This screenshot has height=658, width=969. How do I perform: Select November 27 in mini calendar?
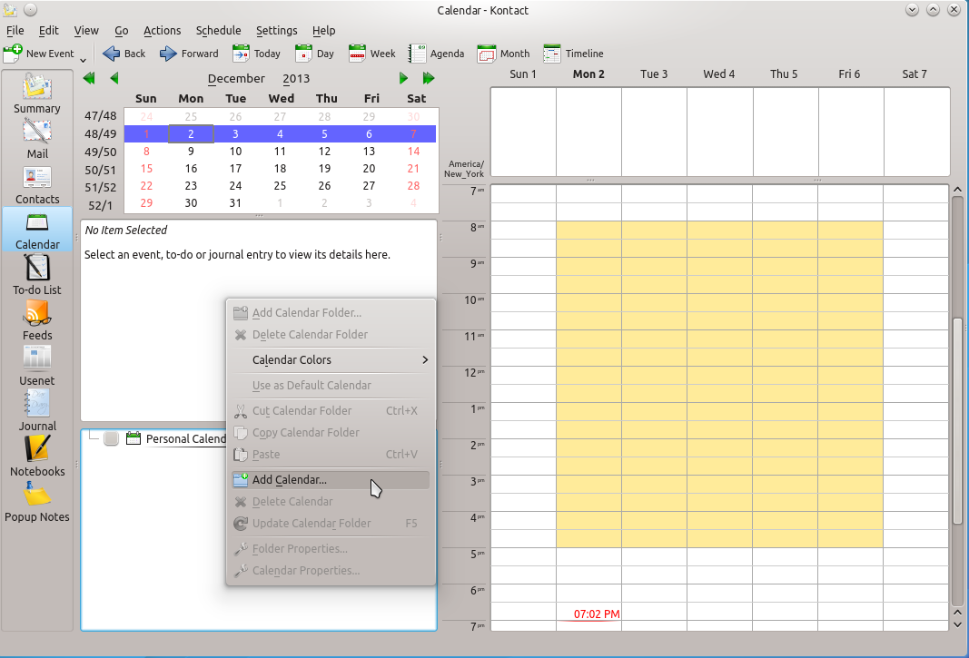click(280, 117)
